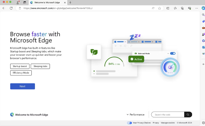The width and height of the screenshot is (205, 126).
Task: Open the sidebar Drop paper plane icon
Action: click(203, 54)
